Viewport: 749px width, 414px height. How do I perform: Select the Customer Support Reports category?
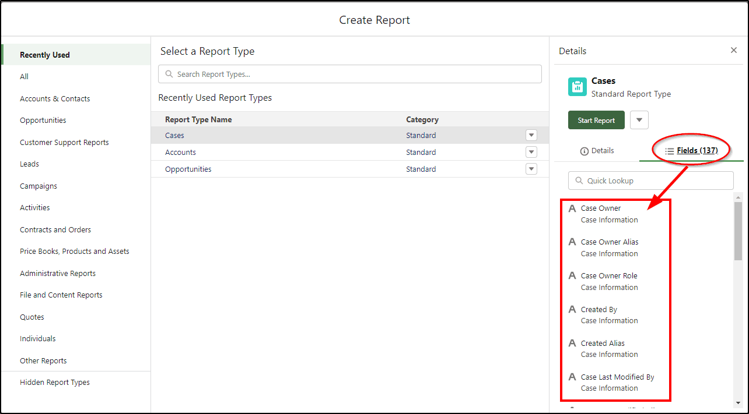76,142
